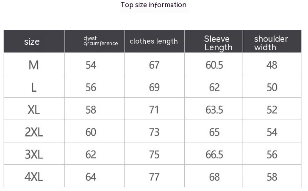Select the L size row label
The width and height of the screenshot is (308, 191).
(33, 87)
